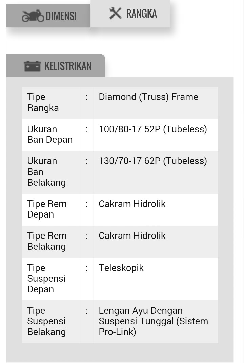Select the RANGKA tab label

pyautogui.click(x=141, y=14)
